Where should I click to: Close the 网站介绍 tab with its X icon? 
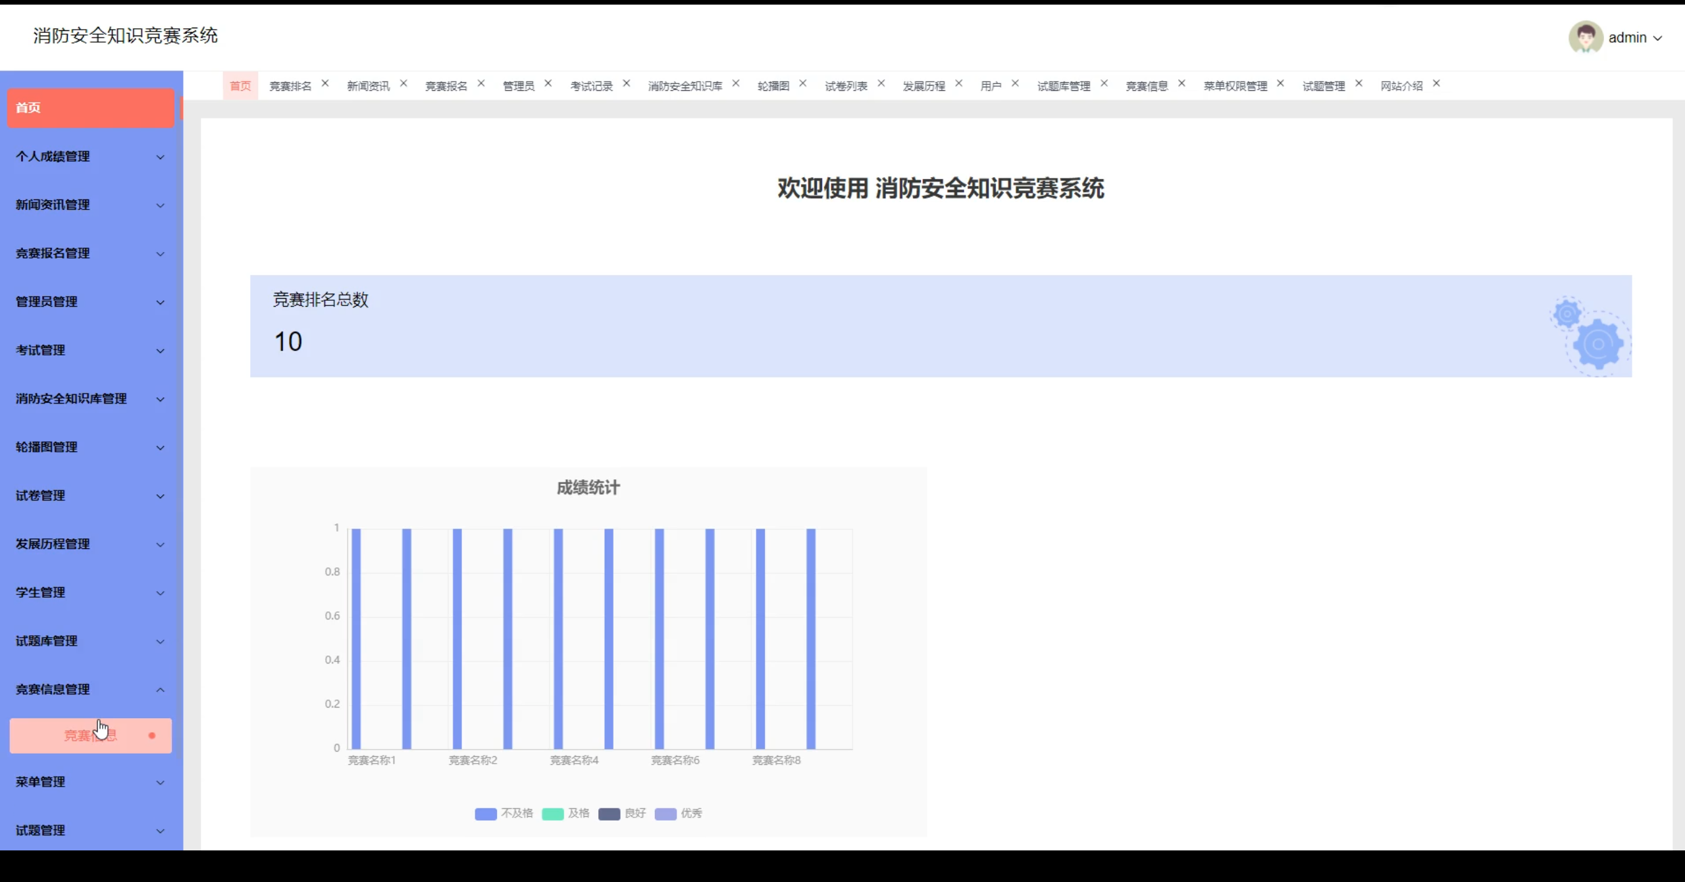point(1437,84)
